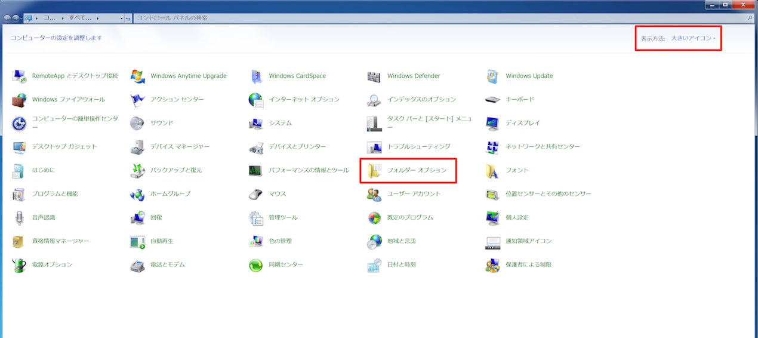
Task: Click the 地域と言語 link
Action: pyautogui.click(x=402, y=241)
